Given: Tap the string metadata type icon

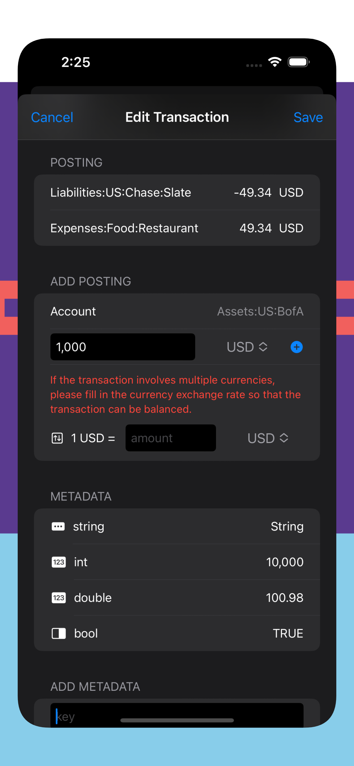Looking at the screenshot, I should click(x=58, y=526).
